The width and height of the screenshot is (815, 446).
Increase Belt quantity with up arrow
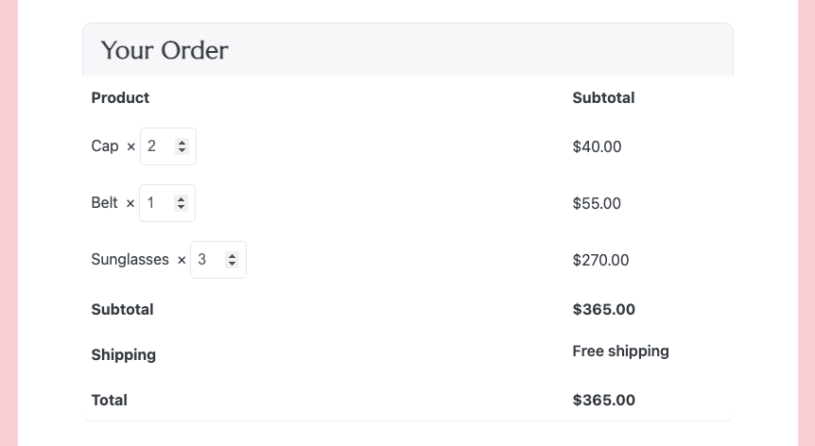click(181, 199)
